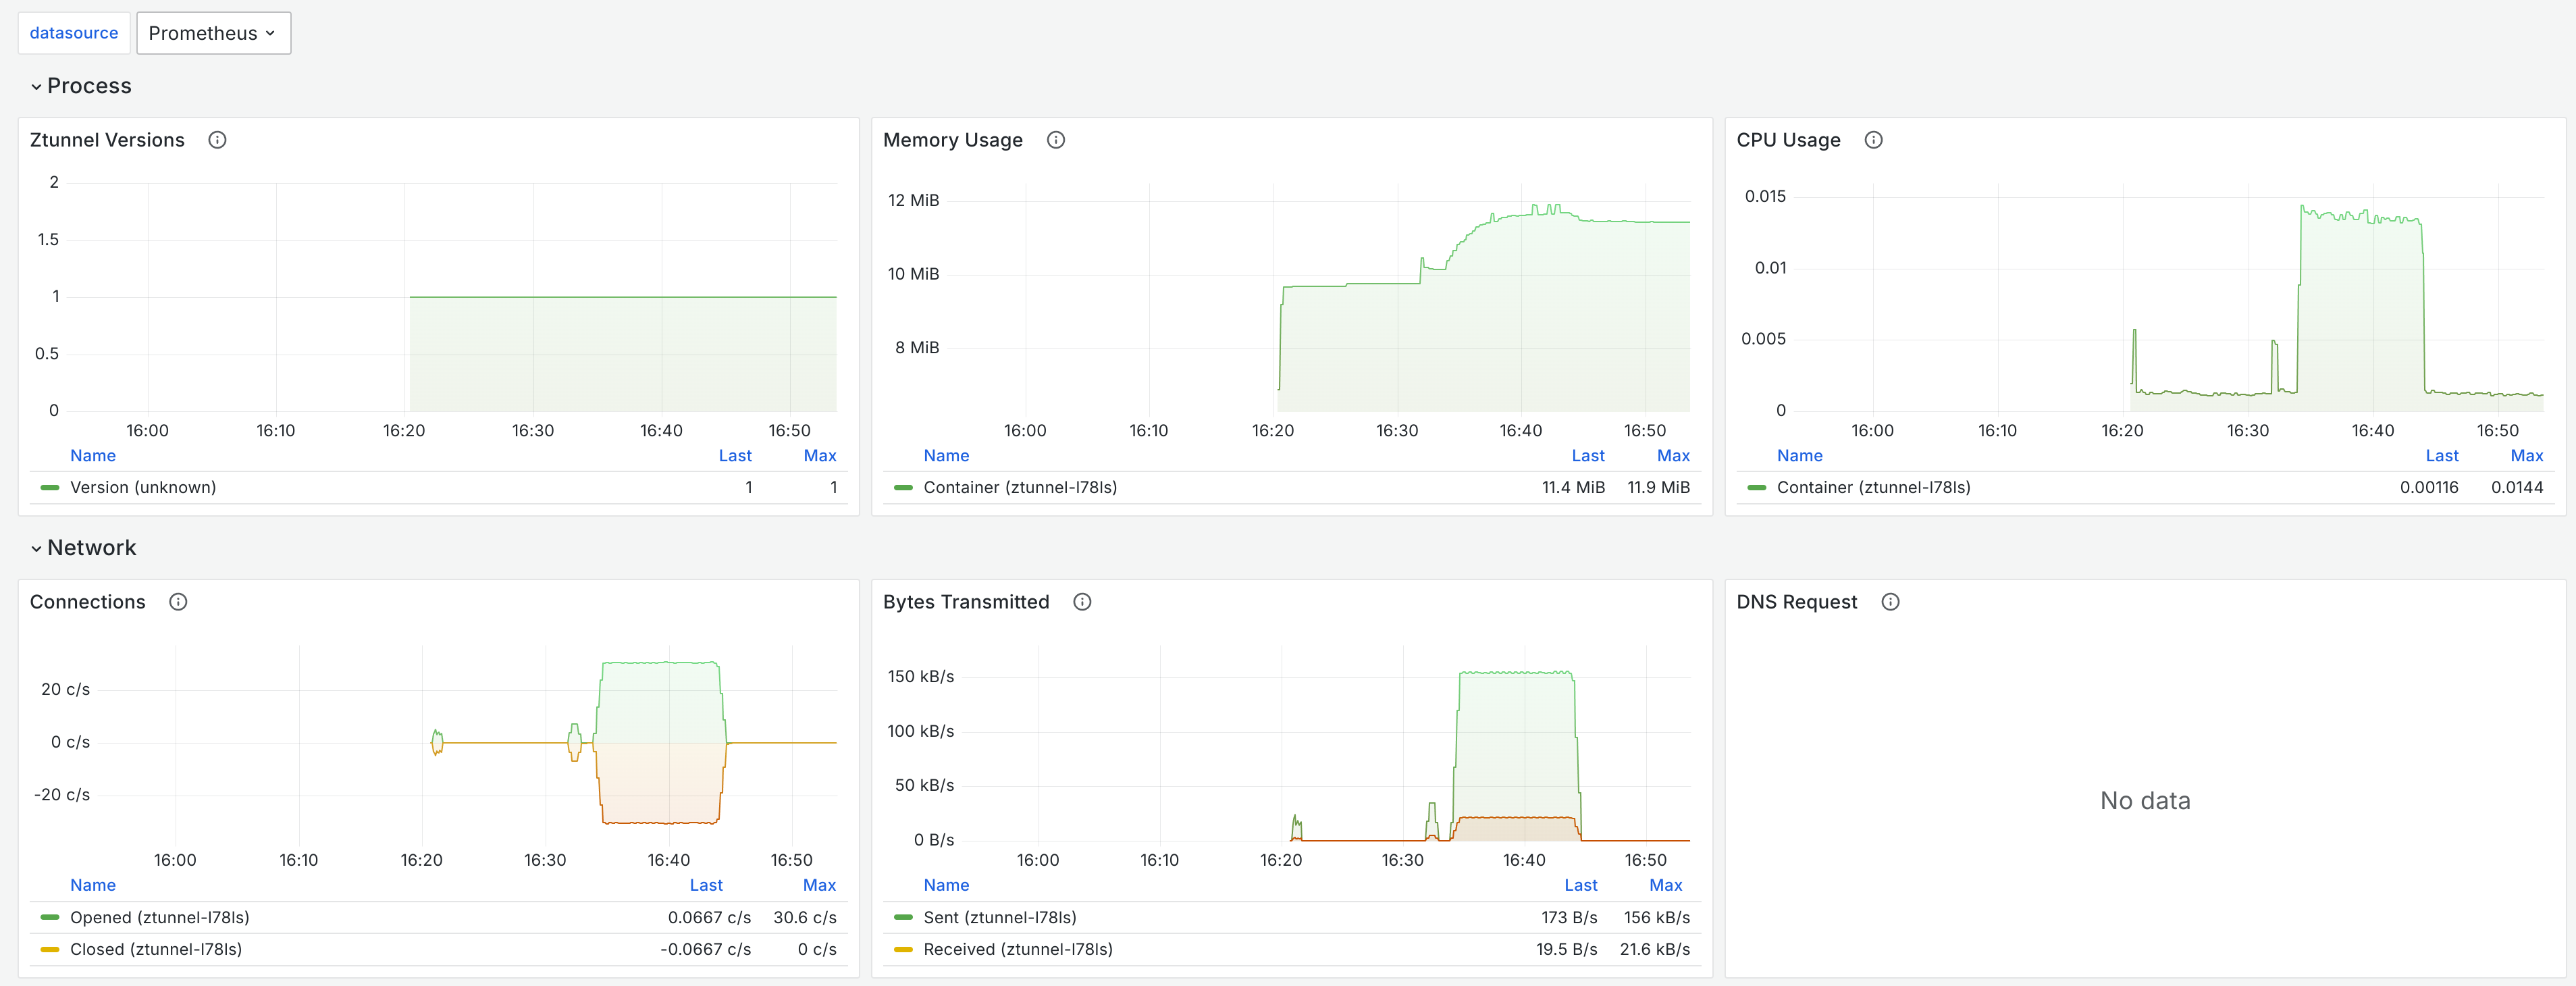Click the datasource variable label
Image resolution: width=2576 pixels, height=986 pixels.
click(x=74, y=33)
